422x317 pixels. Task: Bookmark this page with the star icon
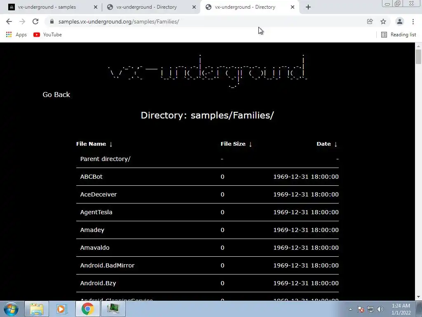tap(383, 21)
